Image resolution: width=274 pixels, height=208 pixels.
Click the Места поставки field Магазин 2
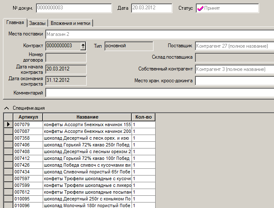pos(159,34)
